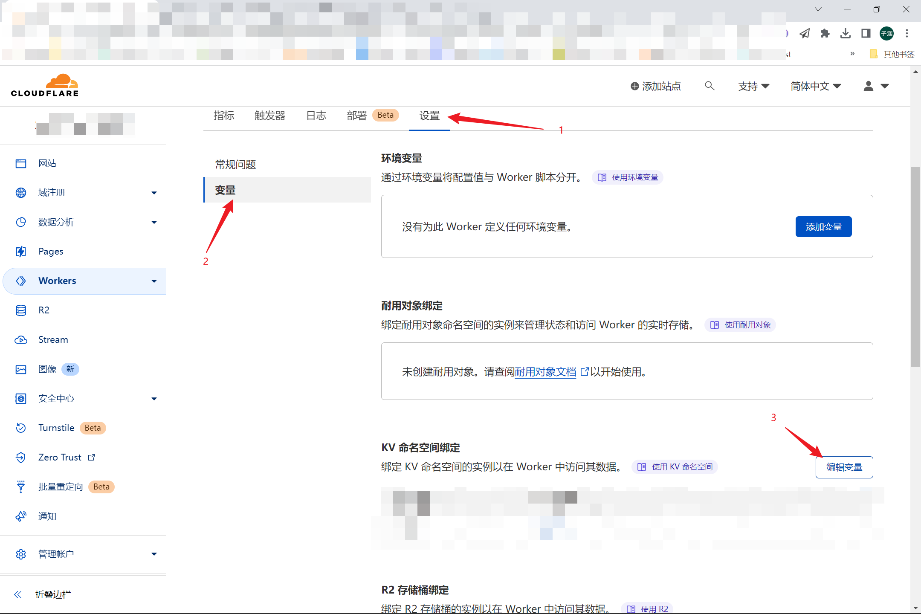Screen dimensions: 921x614
Task: Click the 域注册 globe icon
Action: click(x=21, y=193)
